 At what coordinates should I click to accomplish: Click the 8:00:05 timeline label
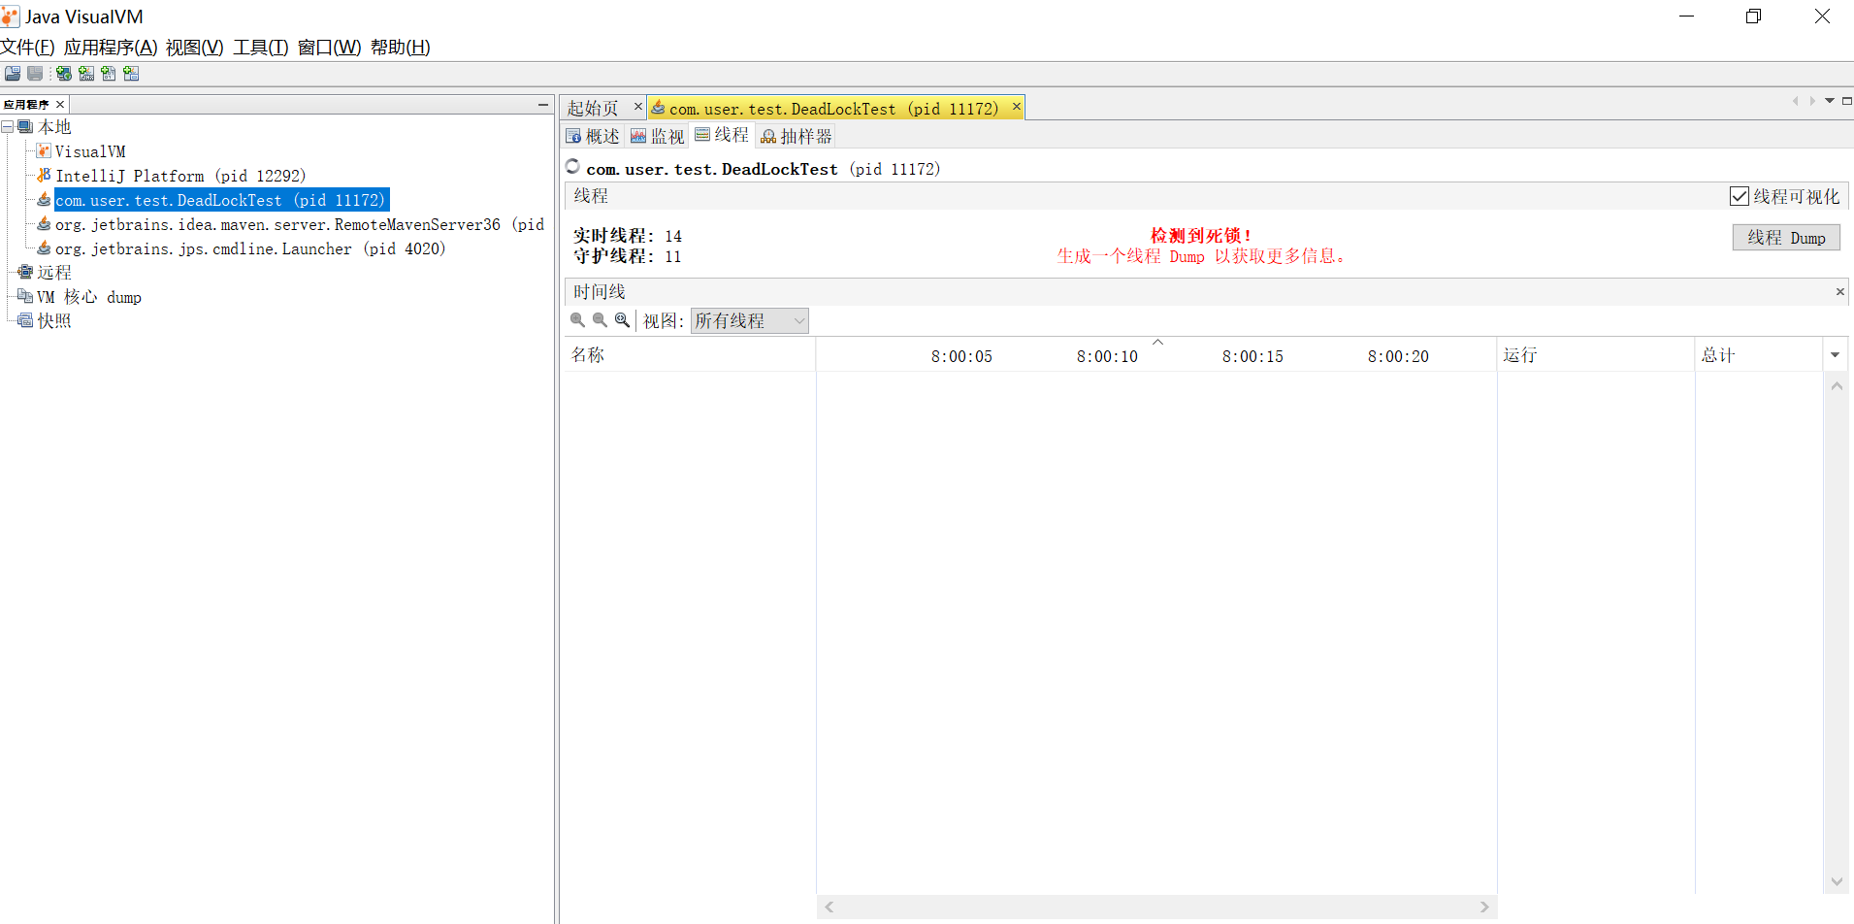click(x=961, y=356)
